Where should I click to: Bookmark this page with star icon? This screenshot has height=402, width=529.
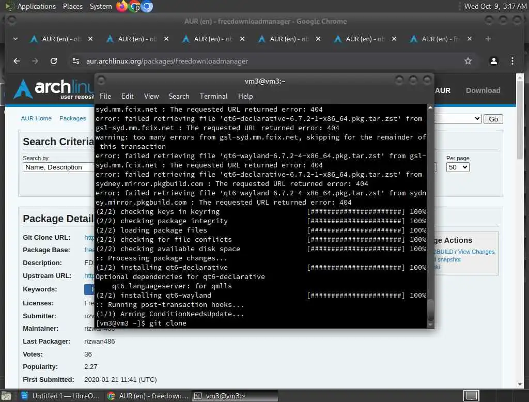click(x=468, y=61)
